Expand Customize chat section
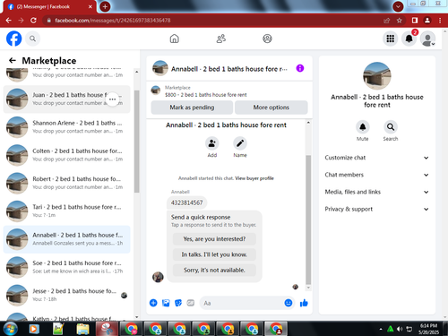Image resolution: width=448 pixels, height=336 pixels. (x=376, y=158)
